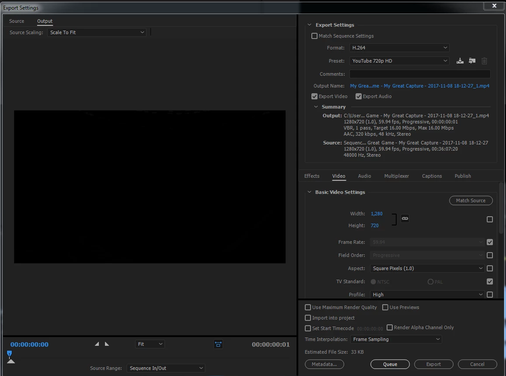This screenshot has height=376, width=506.
Task: Click the Height value 720
Action: [375, 225]
